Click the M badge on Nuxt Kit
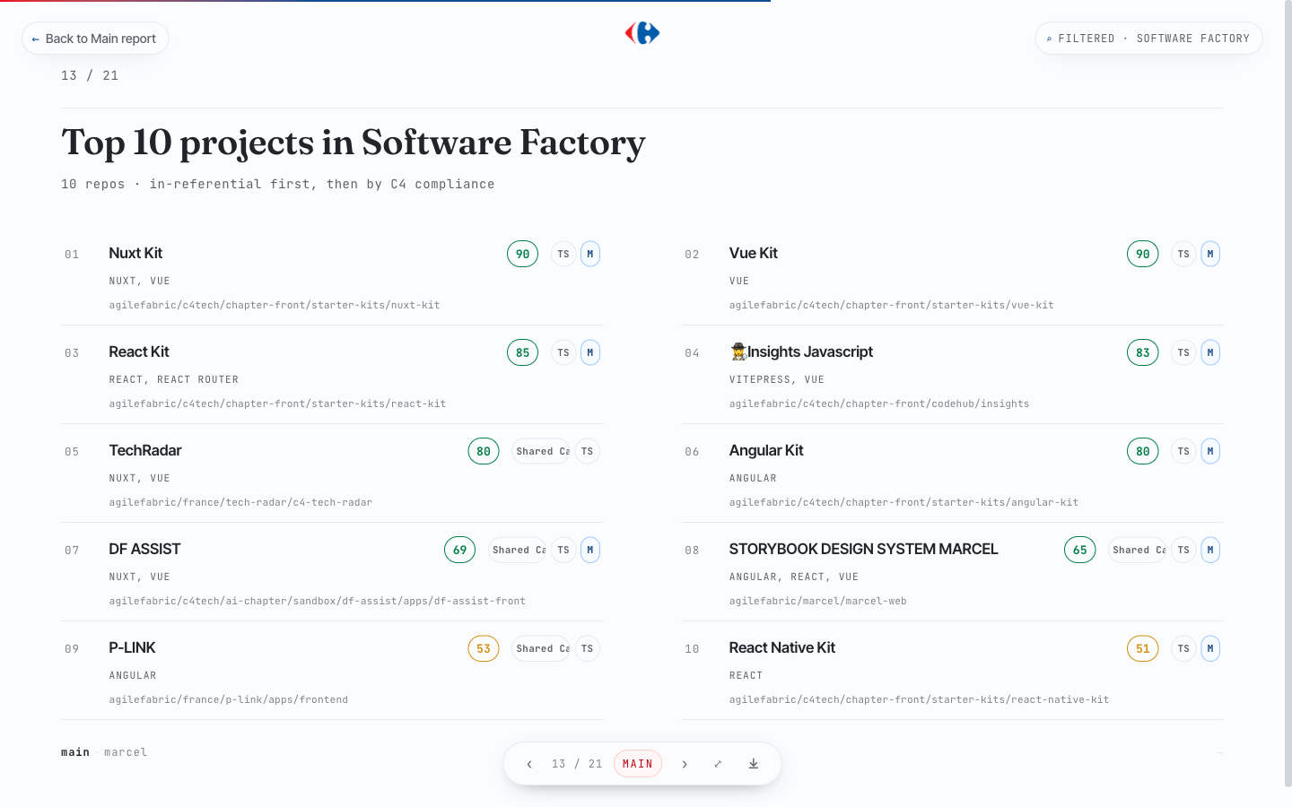 pyautogui.click(x=590, y=254)
